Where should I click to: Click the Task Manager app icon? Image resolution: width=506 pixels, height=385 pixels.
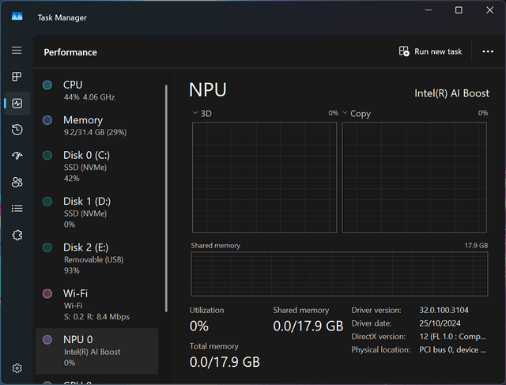17,16
